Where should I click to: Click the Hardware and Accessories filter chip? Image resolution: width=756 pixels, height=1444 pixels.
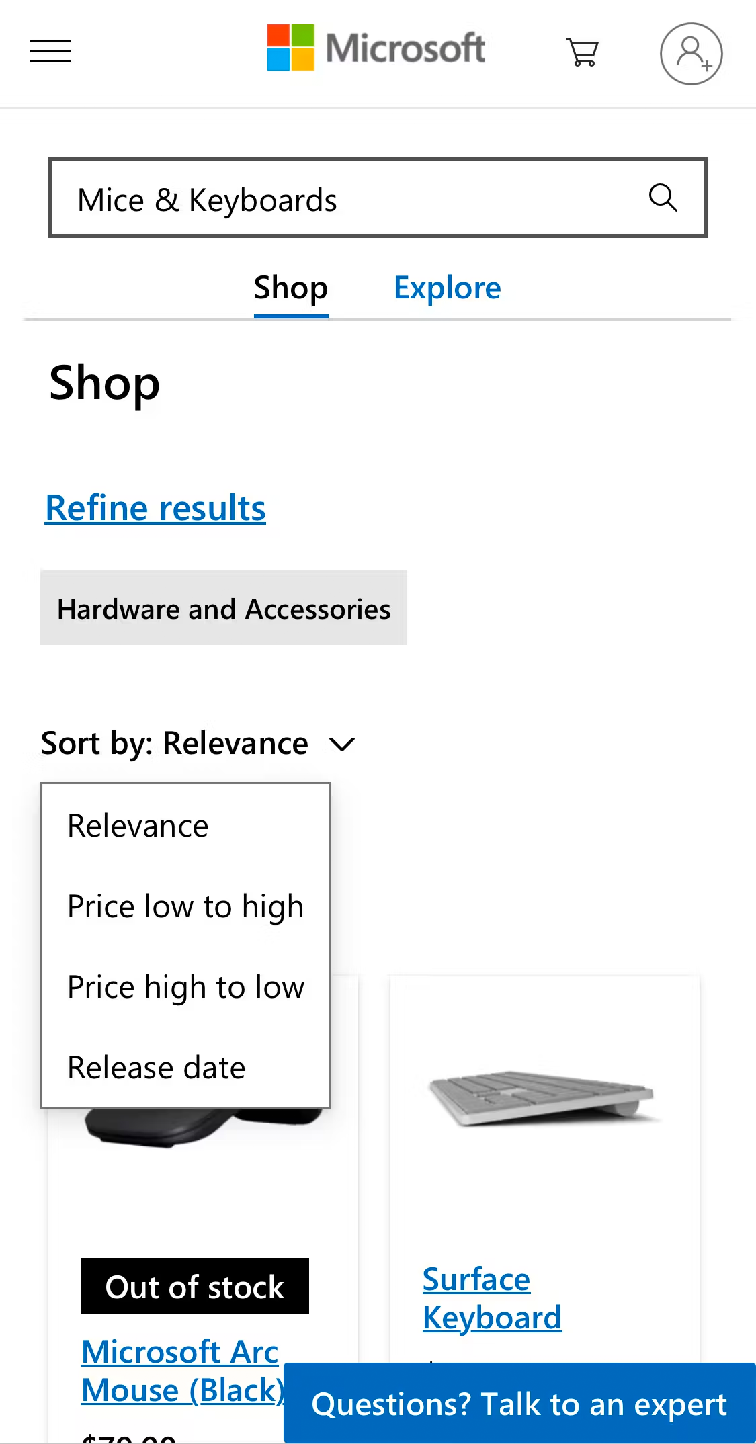coord(224,609)
